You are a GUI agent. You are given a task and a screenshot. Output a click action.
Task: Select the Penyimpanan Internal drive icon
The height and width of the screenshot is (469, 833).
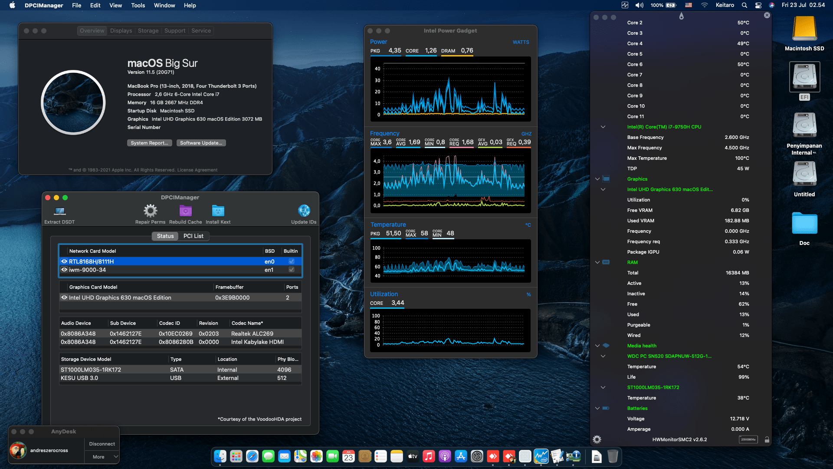(x=804, y=125)
